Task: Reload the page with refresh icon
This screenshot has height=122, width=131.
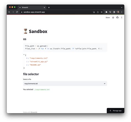Action: coord(17,12)
